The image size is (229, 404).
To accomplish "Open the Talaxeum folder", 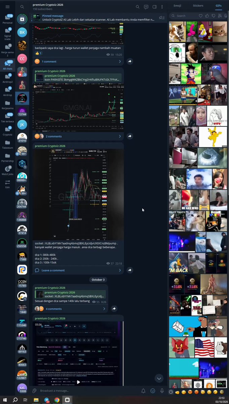I will click(7, 144).
